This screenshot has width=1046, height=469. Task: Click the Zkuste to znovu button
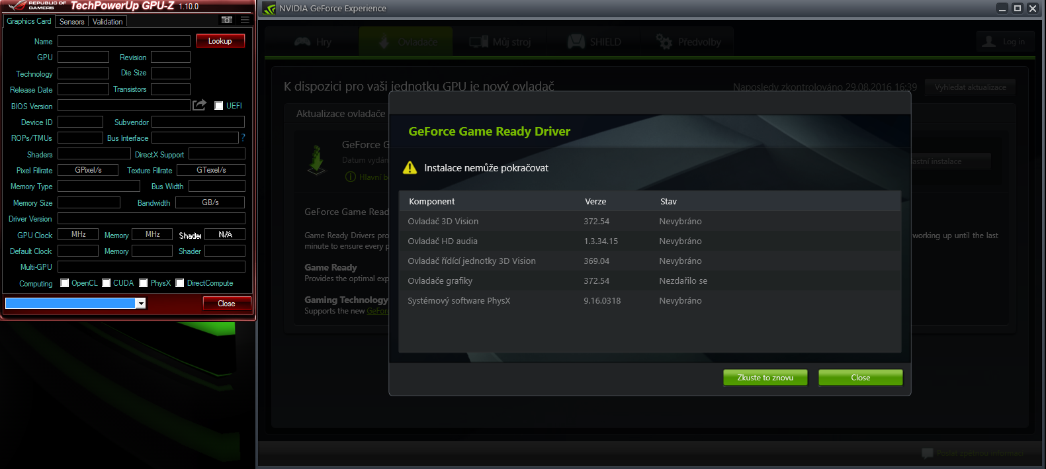765,378
